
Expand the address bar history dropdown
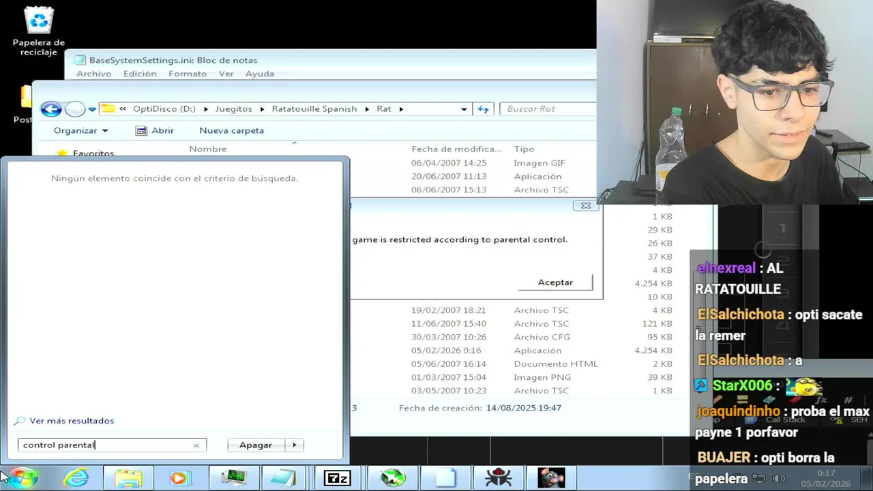pyautogui.click(x=464, y=109)
